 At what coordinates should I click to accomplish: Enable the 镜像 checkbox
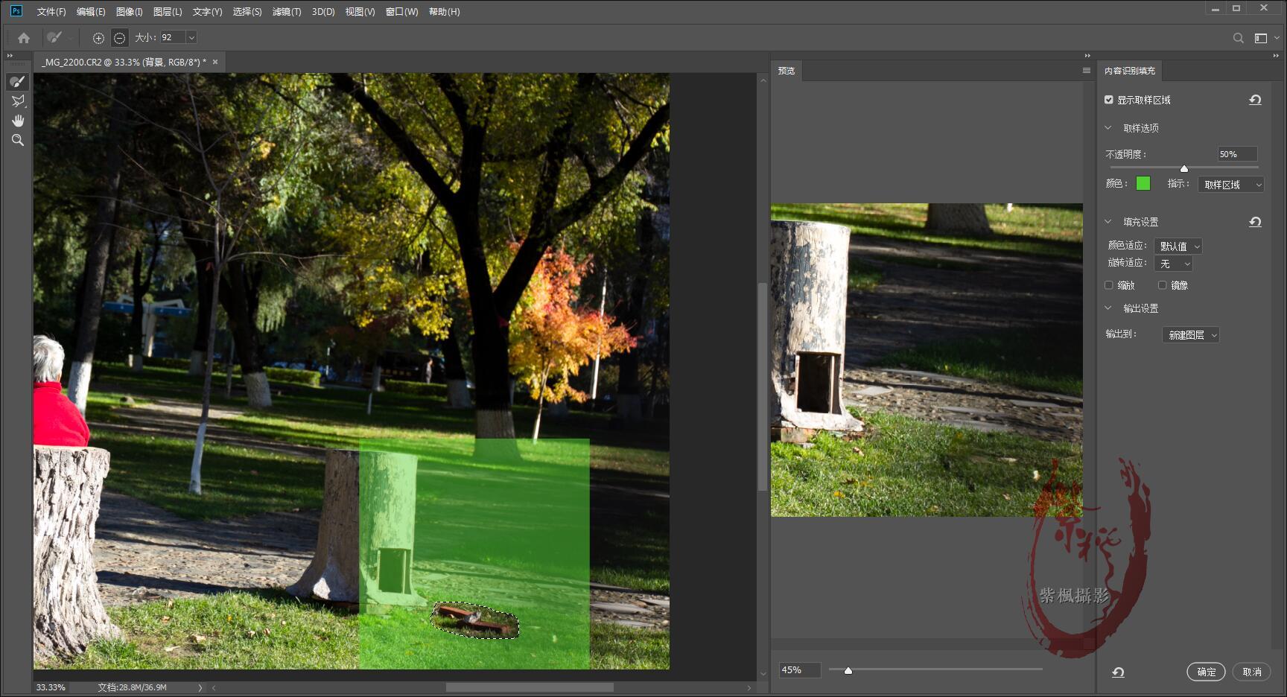[x=1162, y=285]
